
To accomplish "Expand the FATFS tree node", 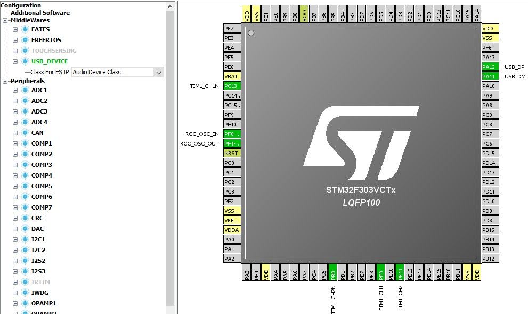I will 15,30.
